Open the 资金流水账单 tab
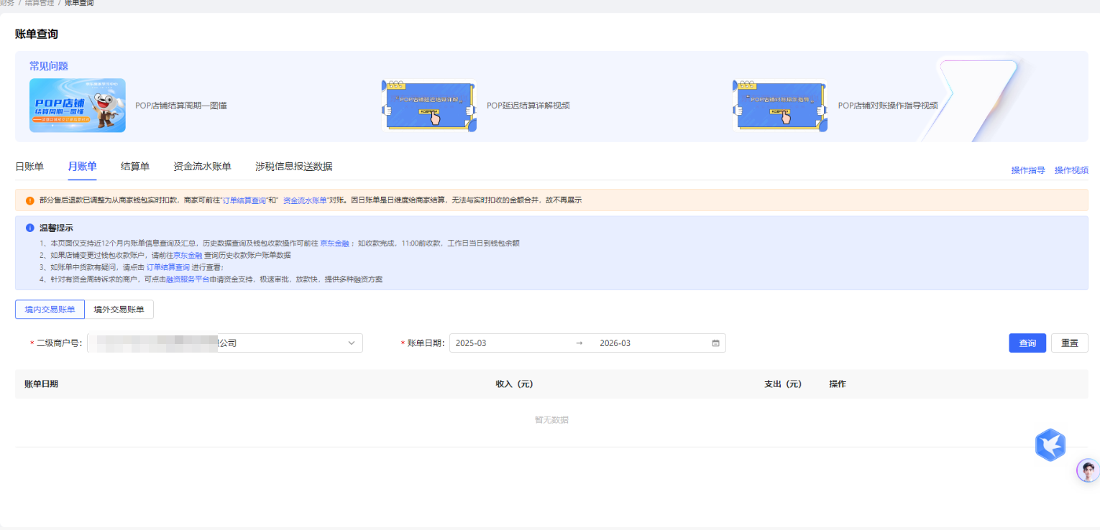This screenshot has width=1100, height=530. 202,167
